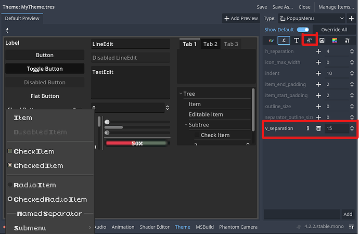The width and height of the screenshot is (359, 234).
Task: Open the Phantom Camera bottom panel
Action: (x=238, y=227)
